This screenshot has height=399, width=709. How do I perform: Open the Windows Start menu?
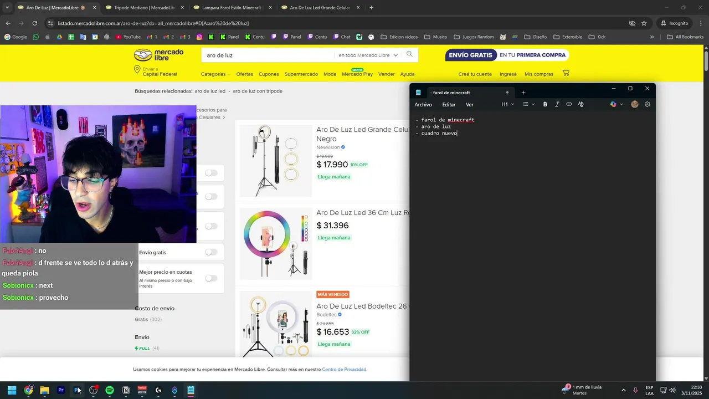(12, 390)
